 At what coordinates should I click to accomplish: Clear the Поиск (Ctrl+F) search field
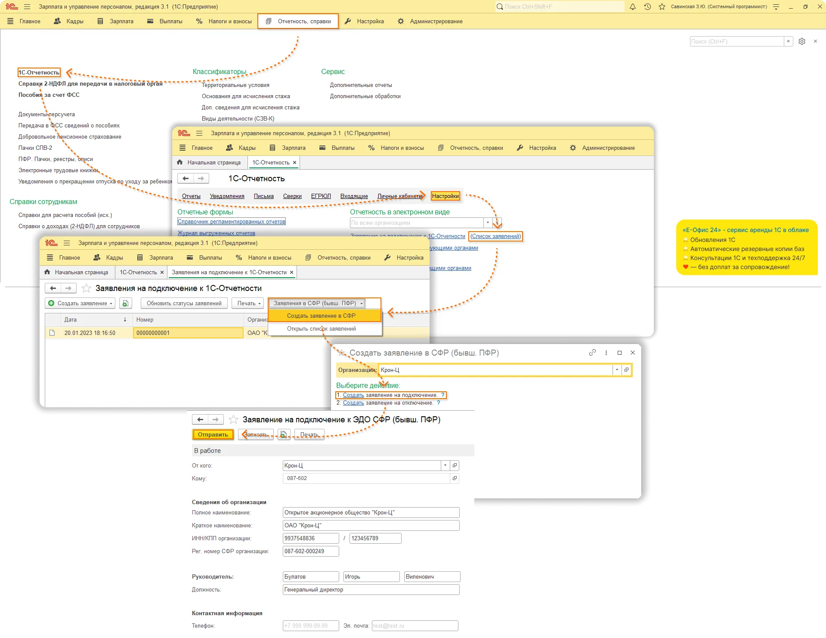click(x=788, y=41)
